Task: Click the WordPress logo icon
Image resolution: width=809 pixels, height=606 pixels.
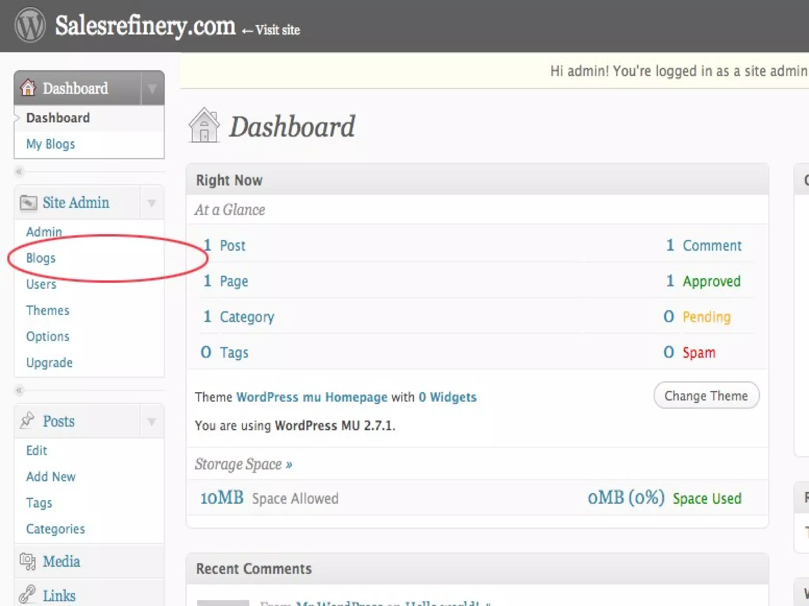Action: [30, 25]
